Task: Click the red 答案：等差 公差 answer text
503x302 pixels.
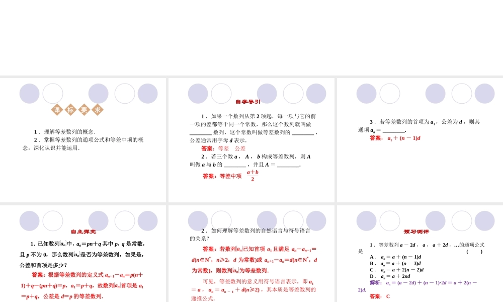Action: 223,149
